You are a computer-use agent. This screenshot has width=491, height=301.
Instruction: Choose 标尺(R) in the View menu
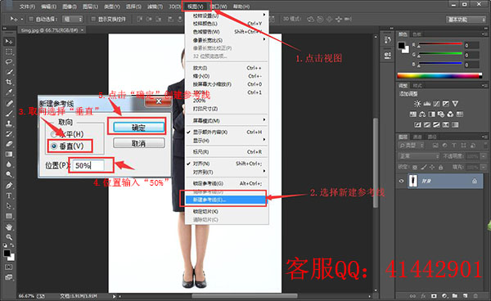click(x=227, y=152)
